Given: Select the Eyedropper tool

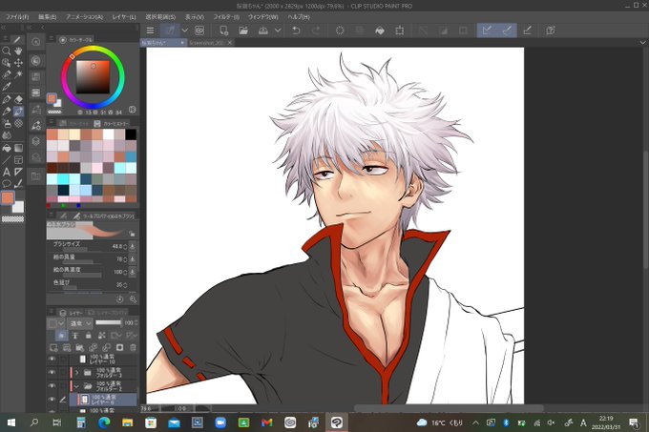Looking at the screenshot, I should pyautogui.click(x=7, y=87).
